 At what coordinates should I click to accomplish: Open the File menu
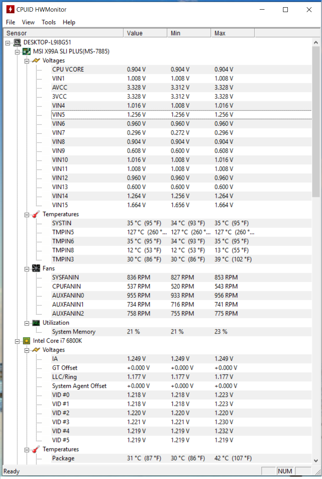tap(10, 22)
